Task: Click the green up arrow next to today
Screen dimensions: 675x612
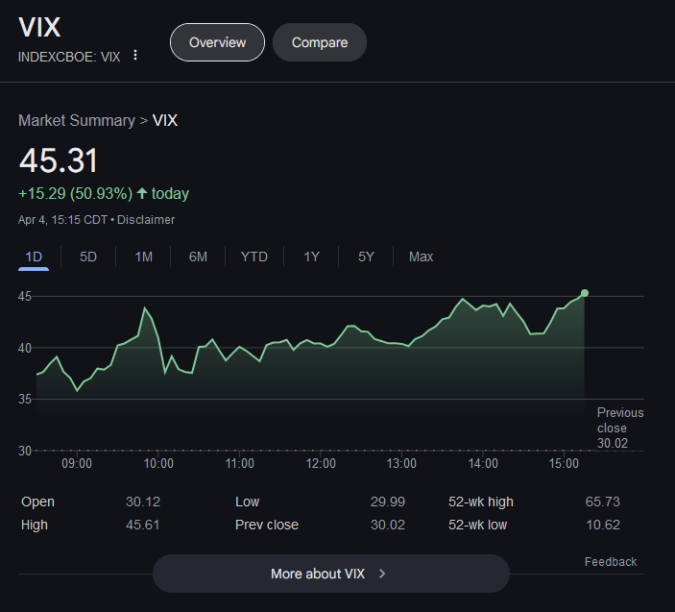Action: pyautogui.click(x=142, y=193)
